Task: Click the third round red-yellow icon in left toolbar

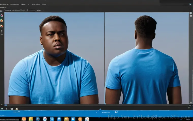Action: point(2,26)
